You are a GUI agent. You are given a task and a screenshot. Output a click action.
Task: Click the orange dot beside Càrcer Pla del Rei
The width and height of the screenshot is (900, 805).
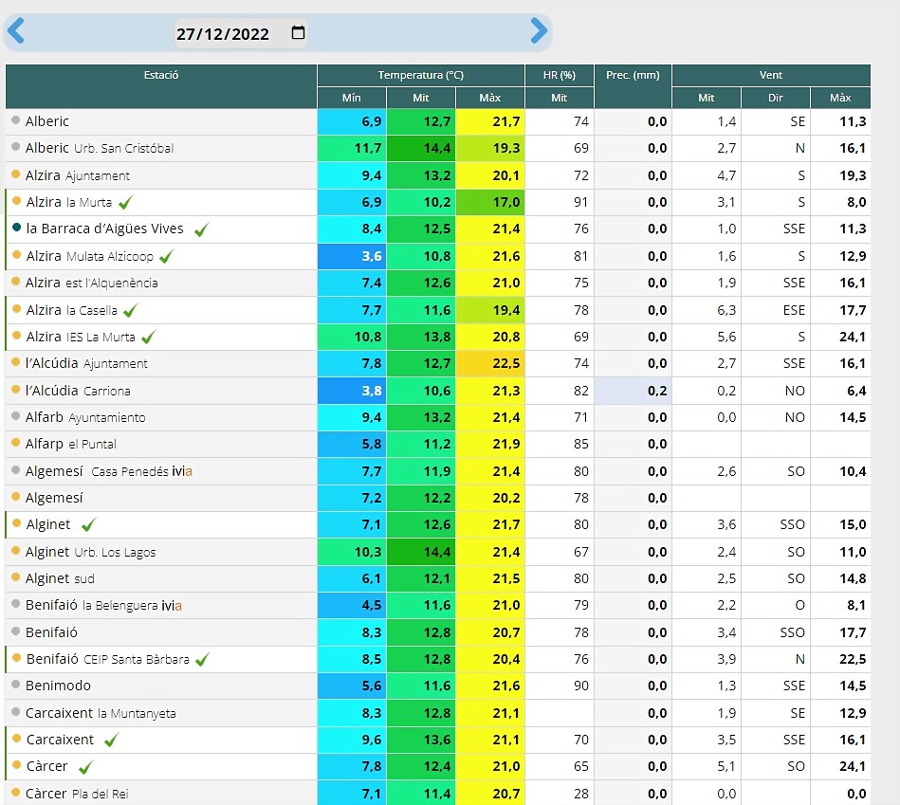16,792
